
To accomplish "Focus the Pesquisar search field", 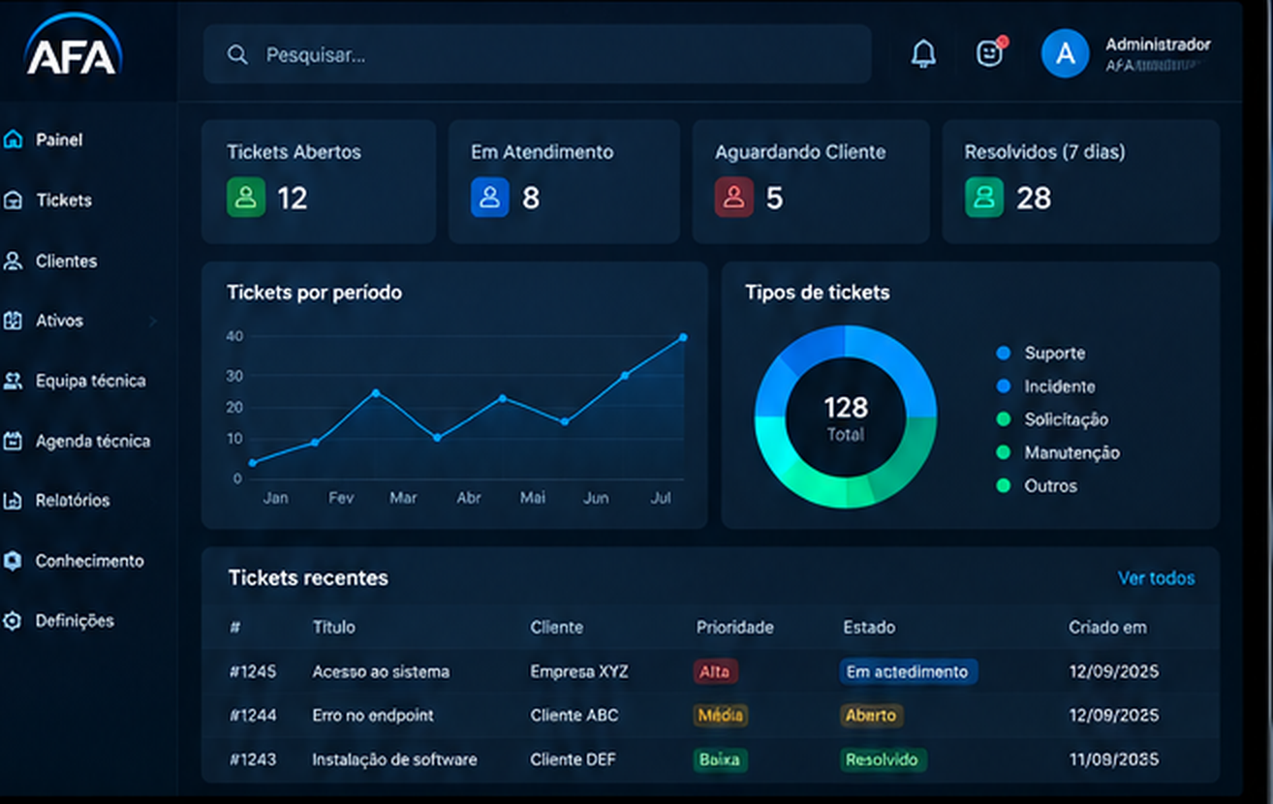I will click(538, 54).
